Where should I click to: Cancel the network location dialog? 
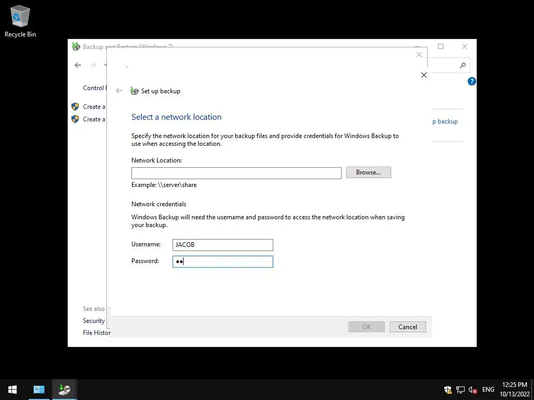pos(408,327)
